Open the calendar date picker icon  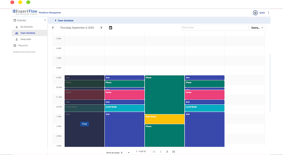[110, 28]
